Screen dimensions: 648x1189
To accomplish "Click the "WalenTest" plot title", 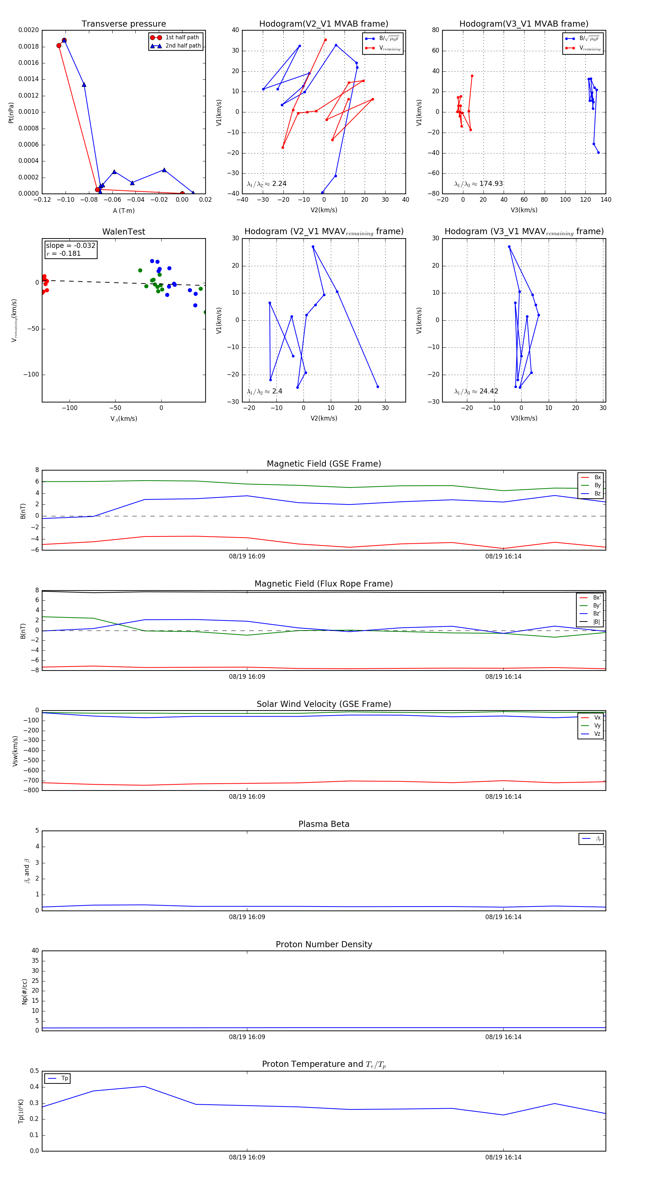I will click(x=123, y=232).
